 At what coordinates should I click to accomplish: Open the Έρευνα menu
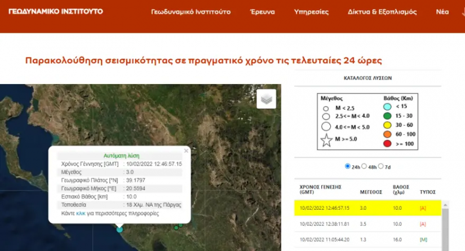262,12
